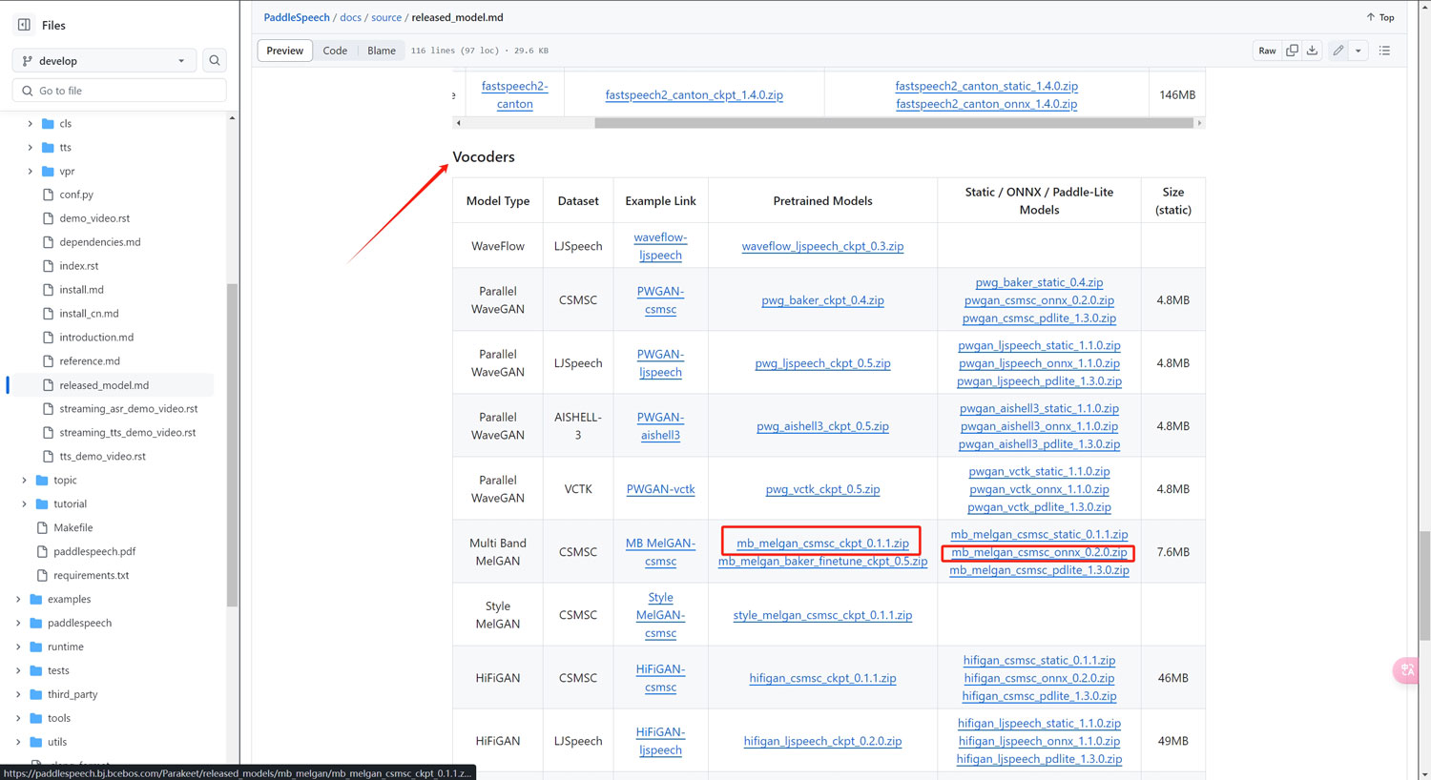Viewport: 1431px width, 780px height.
Task: Select the Preview tab
Action: coord(284,51)
